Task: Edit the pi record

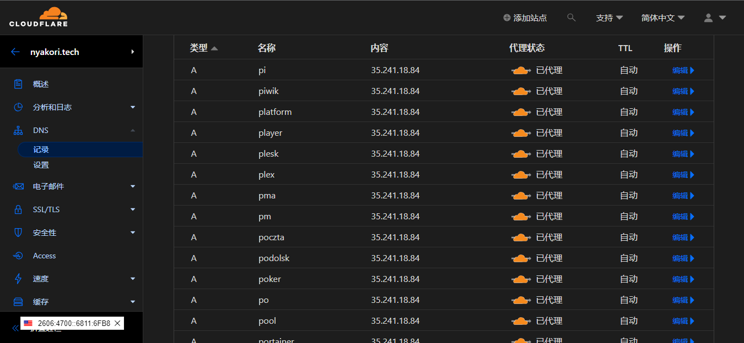Action: pos(683,70)
